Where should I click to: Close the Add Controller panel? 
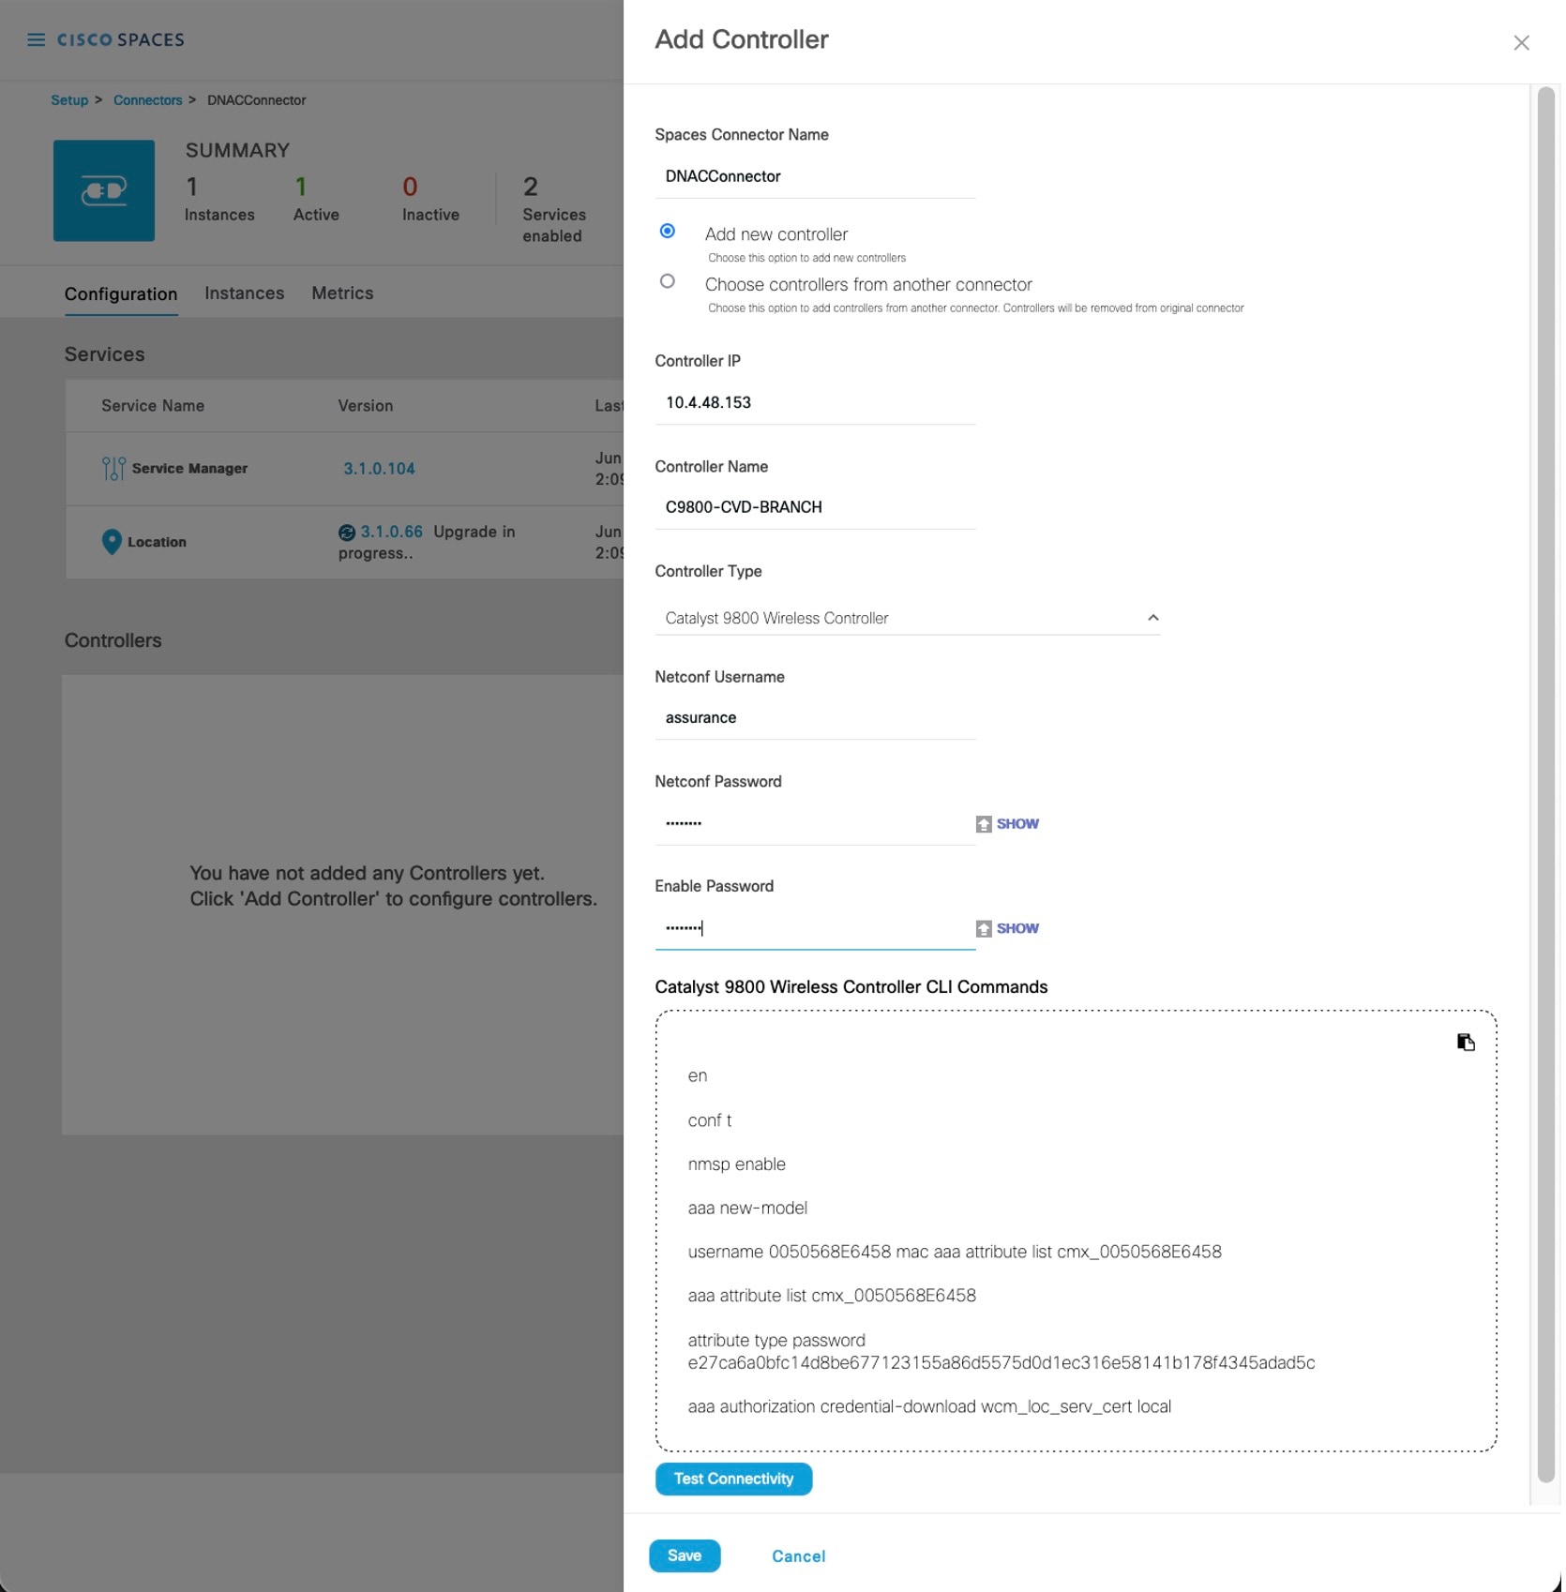1521,43
